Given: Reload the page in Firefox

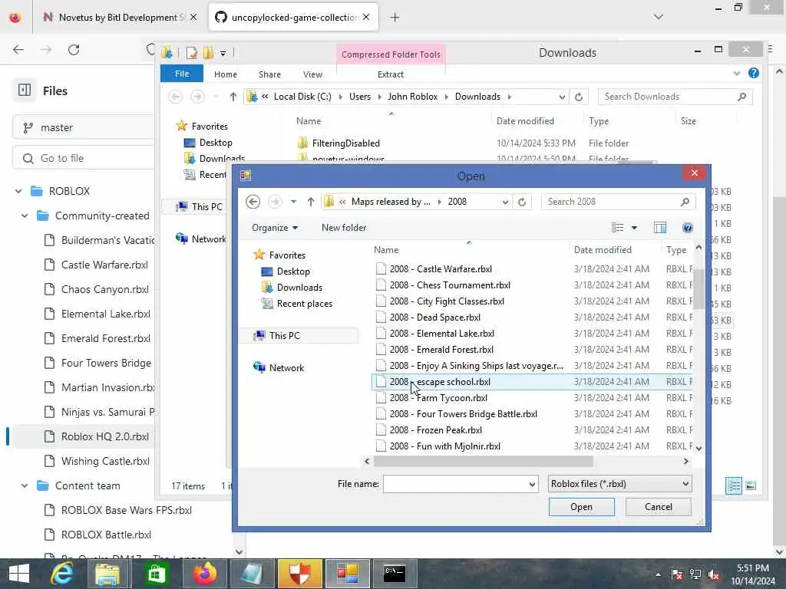Looking at the screenshot, I should coord(74,50).
